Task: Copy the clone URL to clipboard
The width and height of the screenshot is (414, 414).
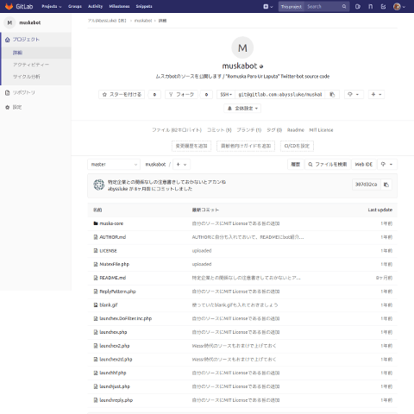Action: [332, 94]
